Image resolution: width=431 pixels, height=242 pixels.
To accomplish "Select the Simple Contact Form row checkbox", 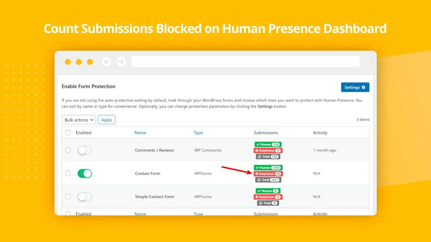I will click(x=68, y=196).
